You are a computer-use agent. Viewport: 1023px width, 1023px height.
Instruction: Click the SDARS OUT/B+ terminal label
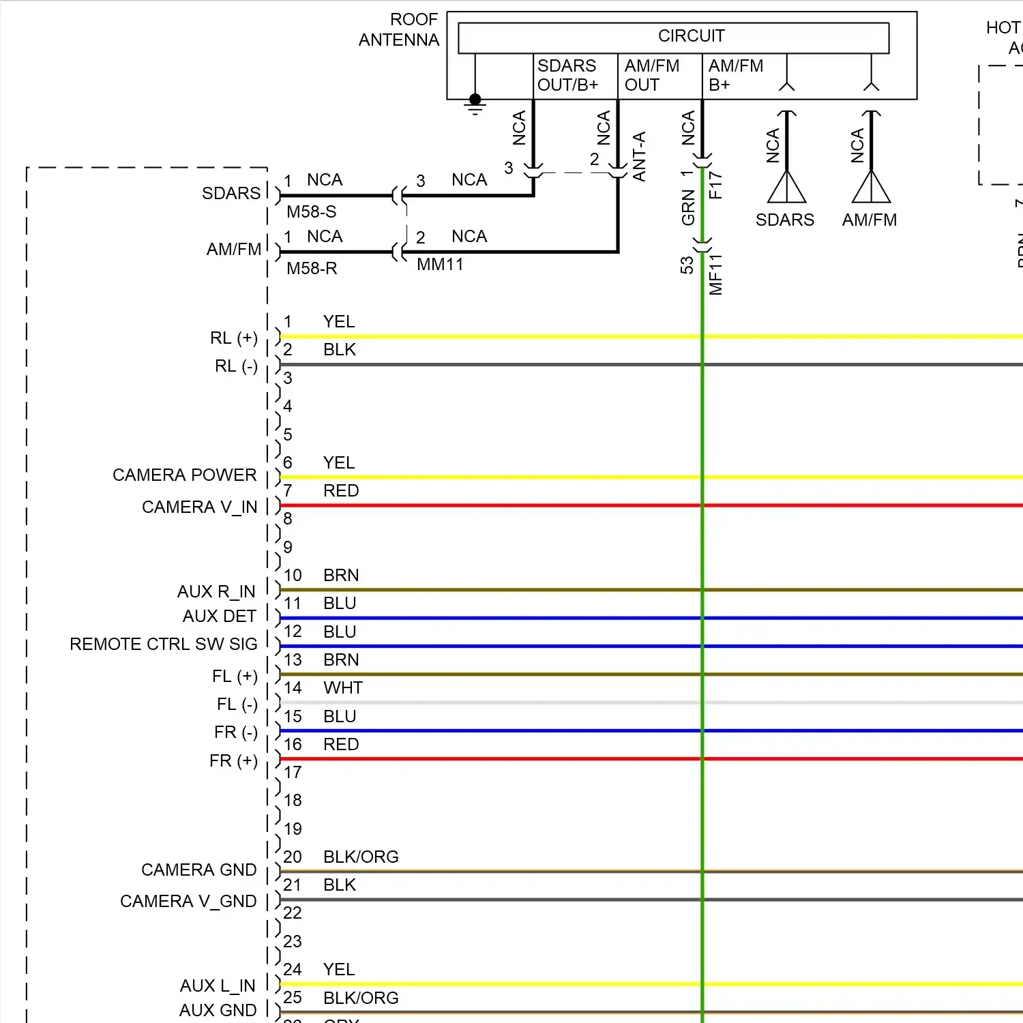567,75
